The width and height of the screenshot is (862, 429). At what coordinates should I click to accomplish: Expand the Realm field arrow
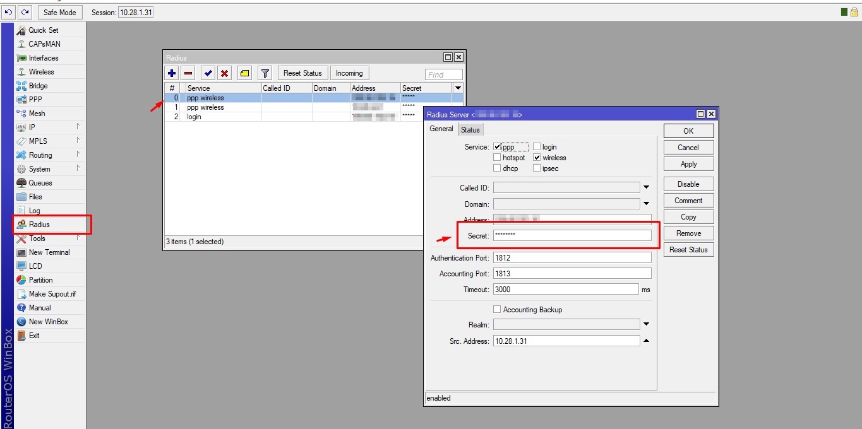pos(646,325)
